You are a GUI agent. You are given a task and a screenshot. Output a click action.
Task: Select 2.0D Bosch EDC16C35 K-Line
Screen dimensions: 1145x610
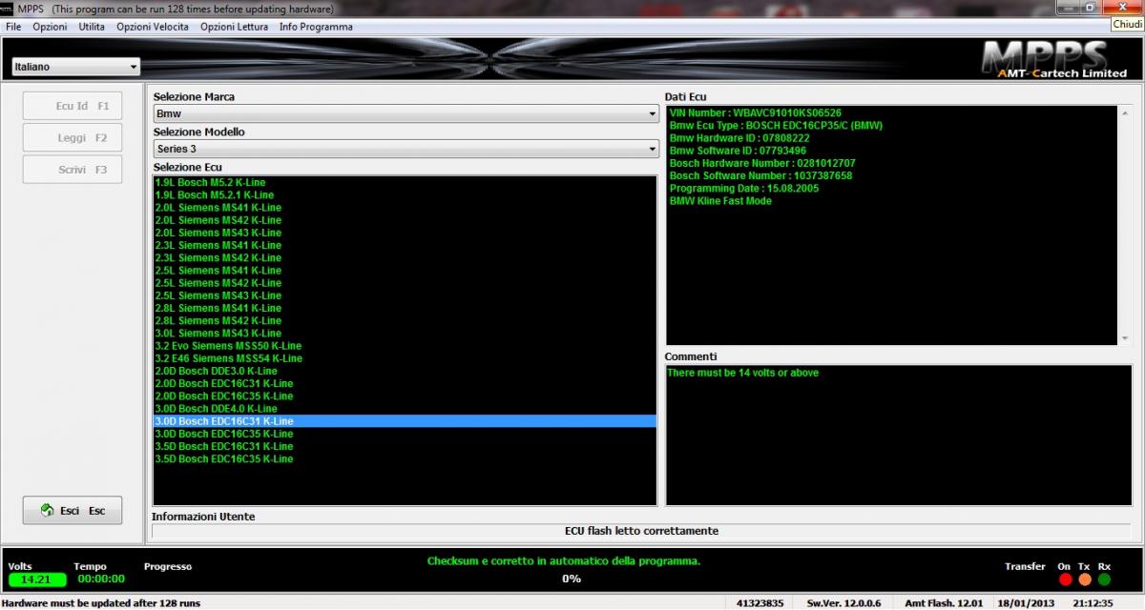pos(405,396)
